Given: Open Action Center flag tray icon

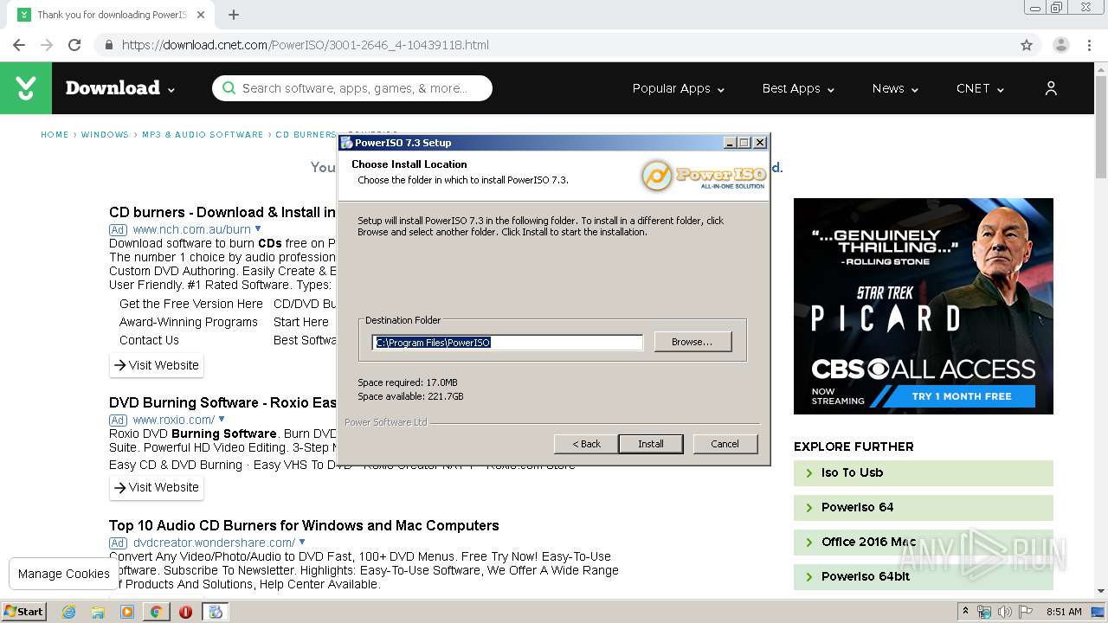Looking at the screenshot, I should click(1026, 612).
